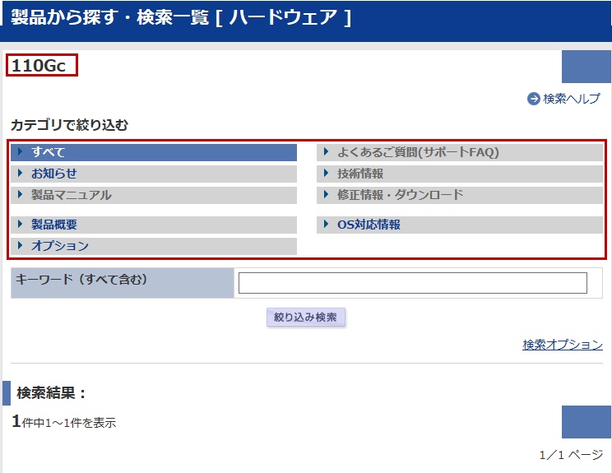Filter by 修正情報・ダウンロード category

pyautogui.click(x=460, y=195)
